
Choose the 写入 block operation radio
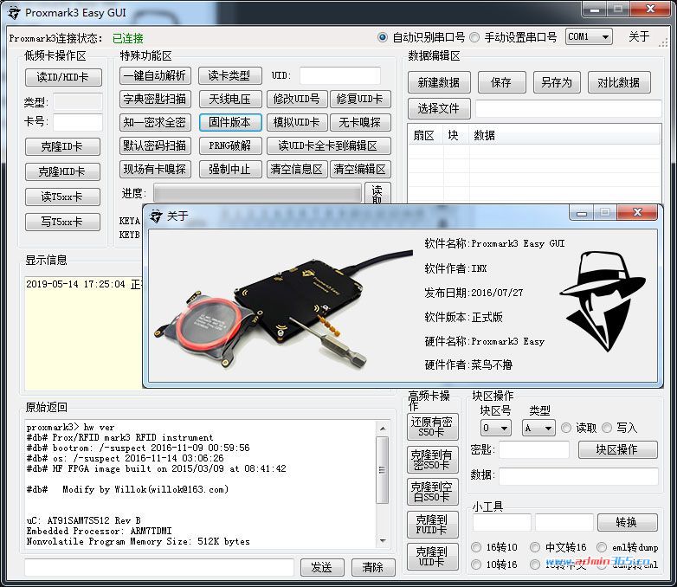607,428
